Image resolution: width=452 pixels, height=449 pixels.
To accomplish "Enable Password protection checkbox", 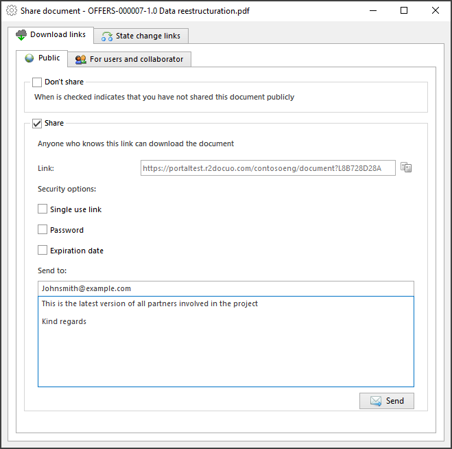I will pos(43,229).
